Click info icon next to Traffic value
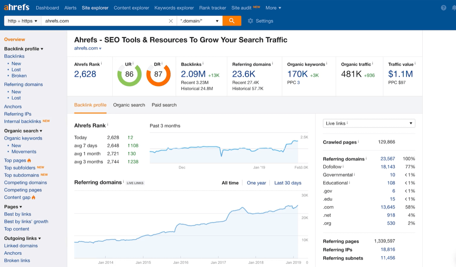Viewport: 456px width, 267px height. tap(415, 63)
